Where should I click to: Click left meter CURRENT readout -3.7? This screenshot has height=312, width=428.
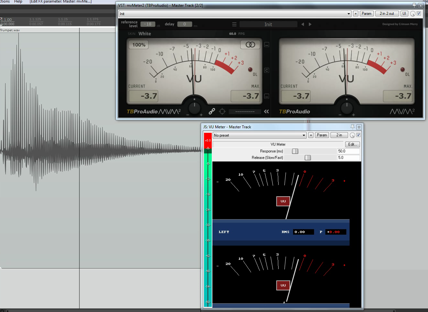click(143, 96)
